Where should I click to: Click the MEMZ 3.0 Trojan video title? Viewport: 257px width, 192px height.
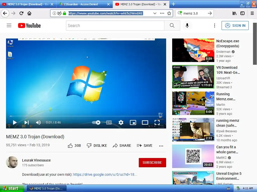tap(35, 137)
